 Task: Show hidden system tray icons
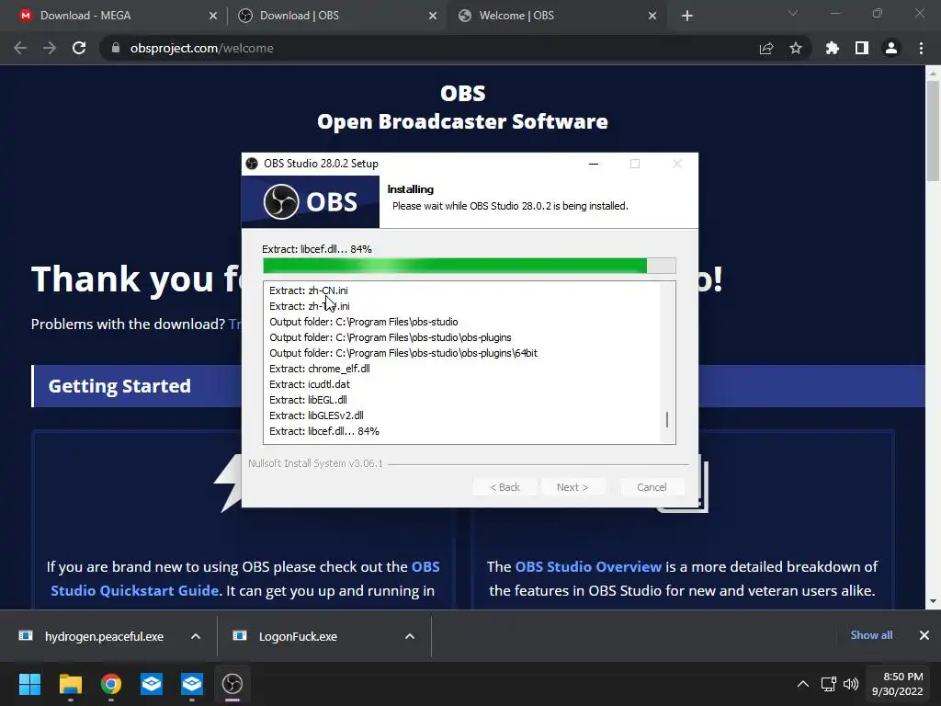tap(803, 684)
